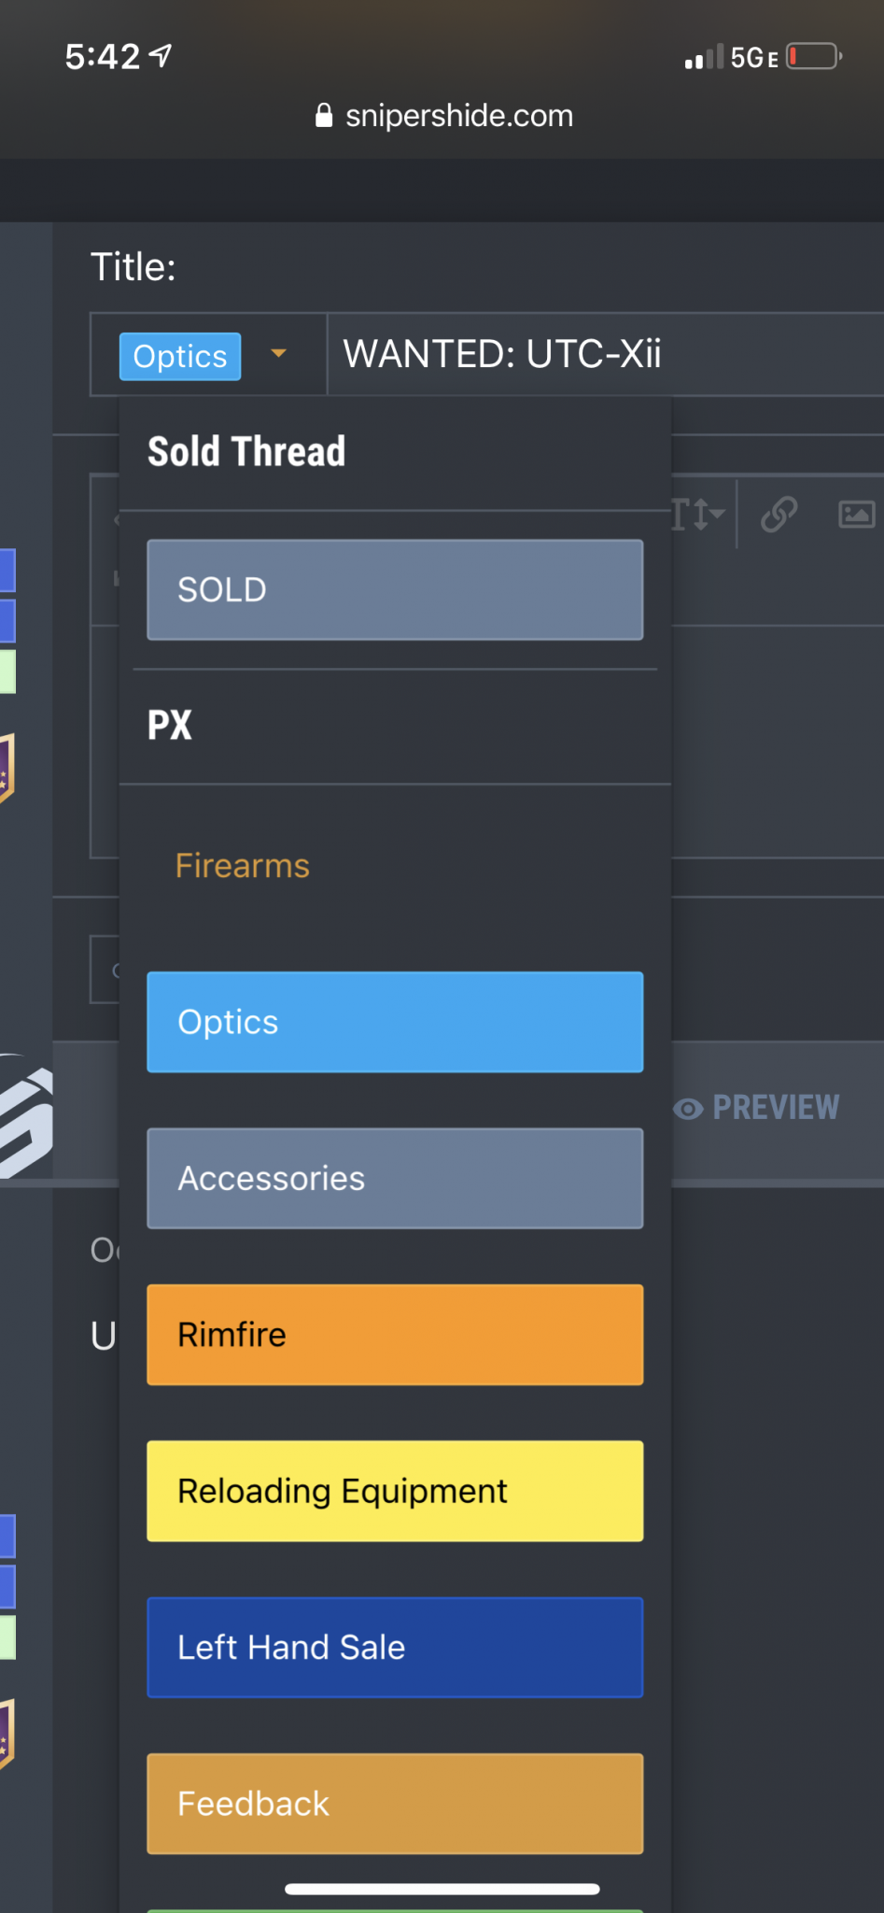Screen dimensions: 884x1913
Task: Click the selected Optics prefix badge
Action: click(x=180, y=357)
